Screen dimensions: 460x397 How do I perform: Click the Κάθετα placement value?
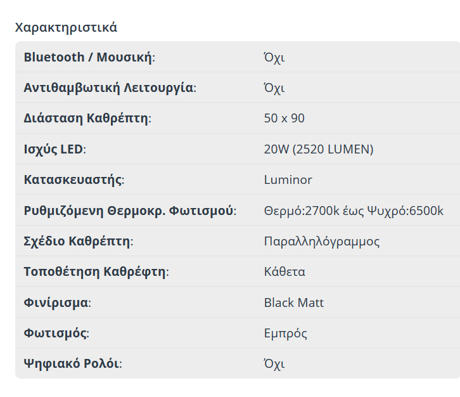284,271
